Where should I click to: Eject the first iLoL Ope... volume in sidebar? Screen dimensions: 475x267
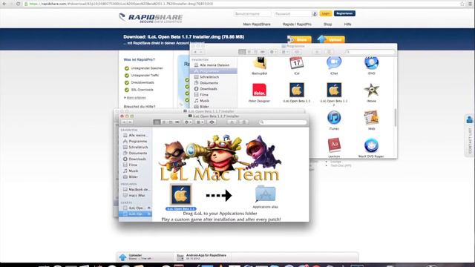148,208
